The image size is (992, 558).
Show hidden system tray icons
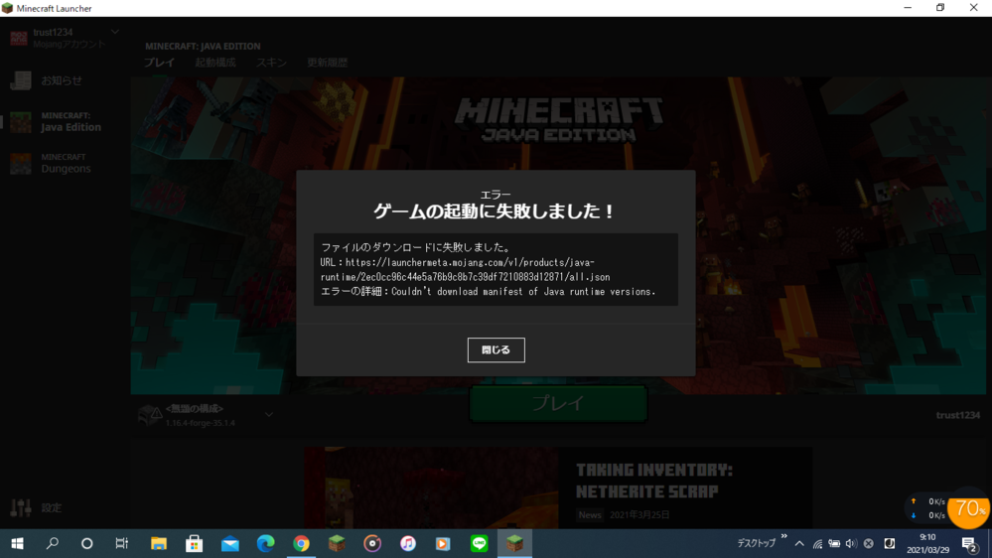point(799,543)
